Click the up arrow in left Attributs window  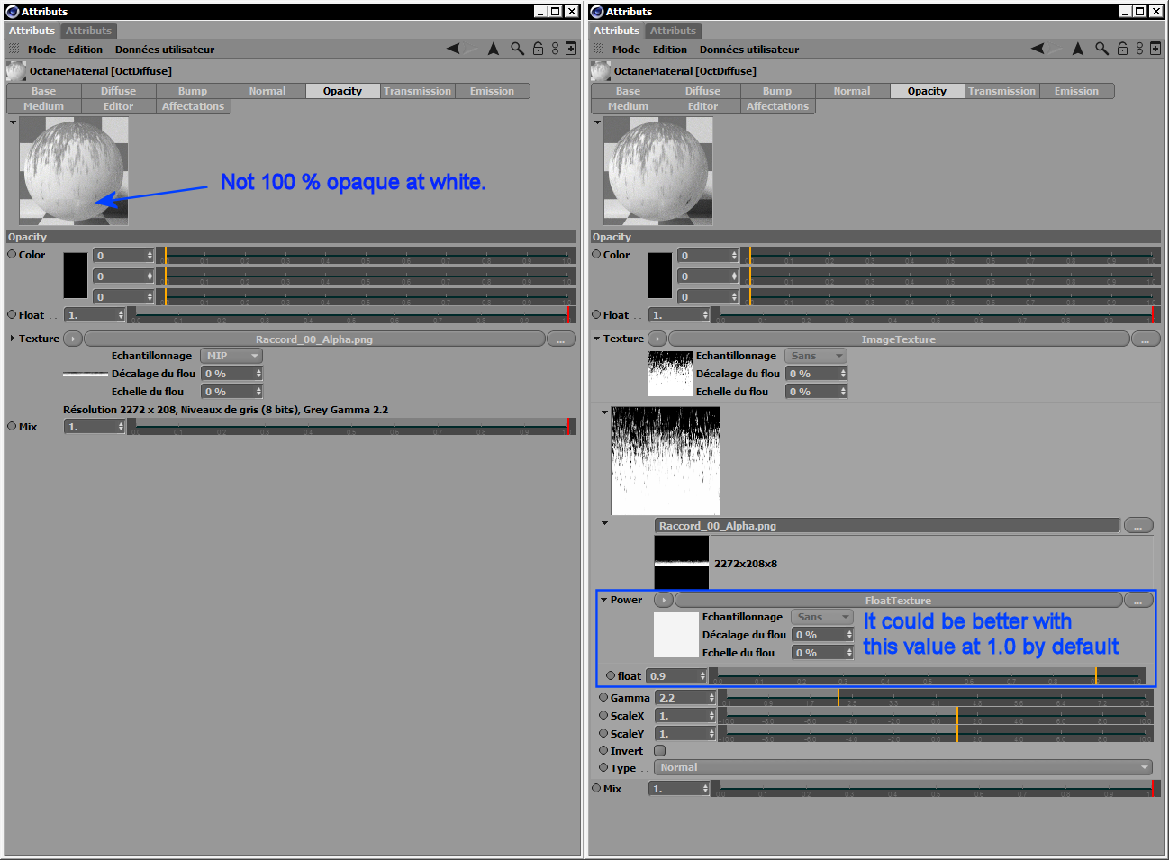(494, 49)
